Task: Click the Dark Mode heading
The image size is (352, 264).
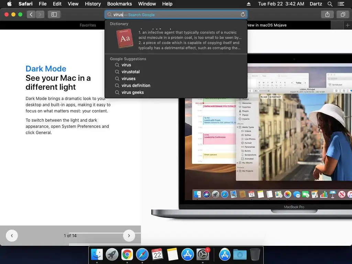Action: 46,69
